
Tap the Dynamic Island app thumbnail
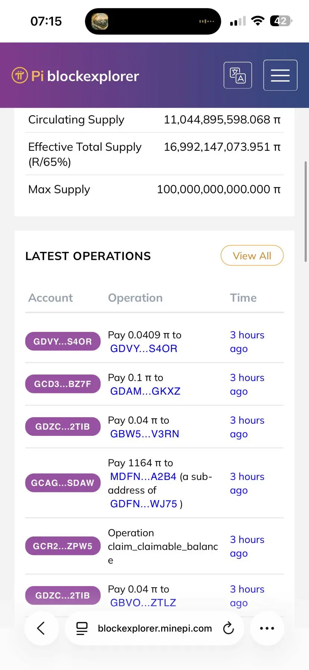tap(100, 21)
